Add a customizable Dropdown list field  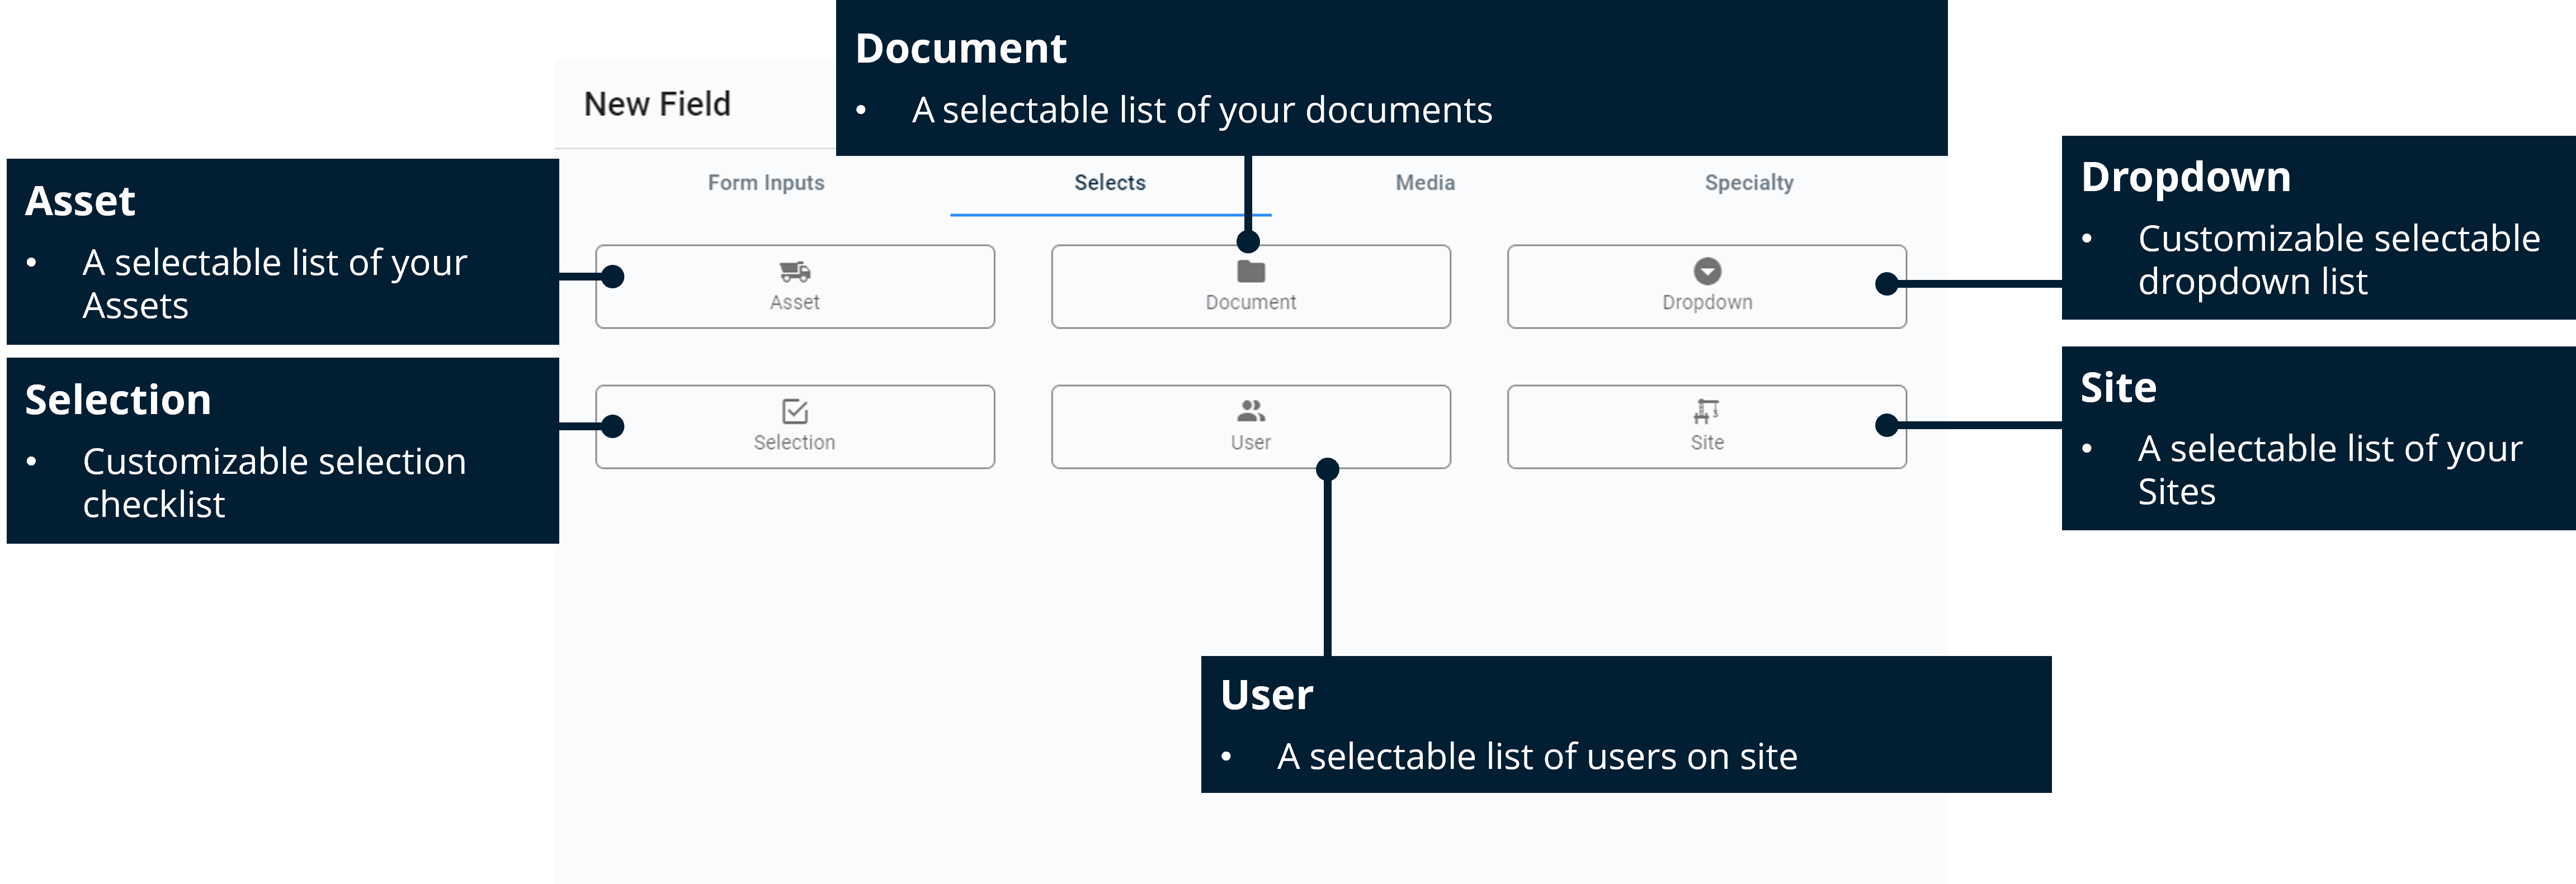click(1706, 287)
